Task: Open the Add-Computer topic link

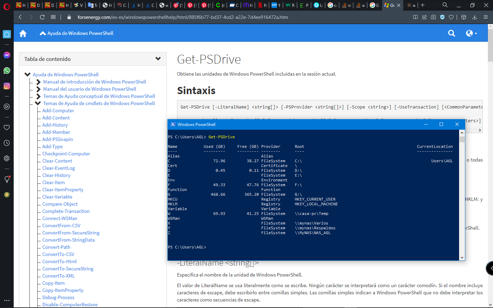Action: [58, 111]
